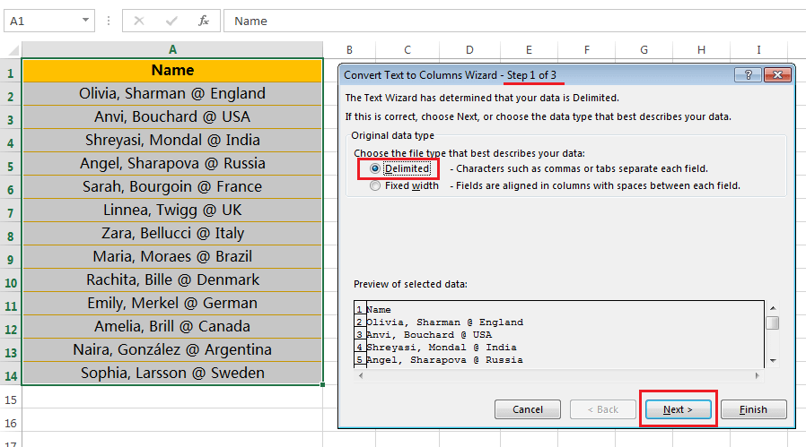This screenshot has width=806, height=447.
Task: Click cell 'Rachita, Bille @ Denmark'
Action: click(x=172, y=279)
